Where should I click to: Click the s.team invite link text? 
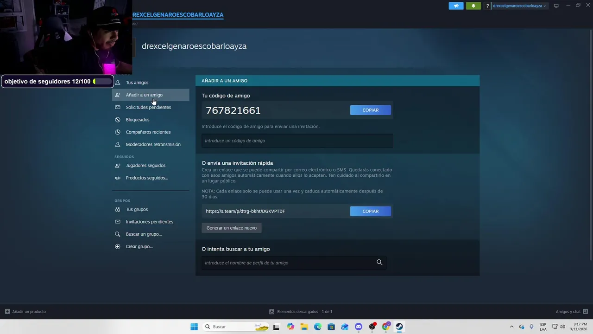coord(246,211)
